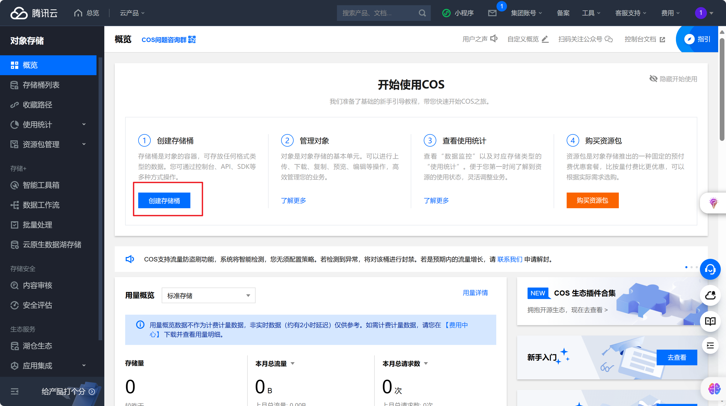Viewport: 726px width, 406px height.
Task: Collapse the sidebar using the bottom-left menu icon
Action: [x=14, y=391]
